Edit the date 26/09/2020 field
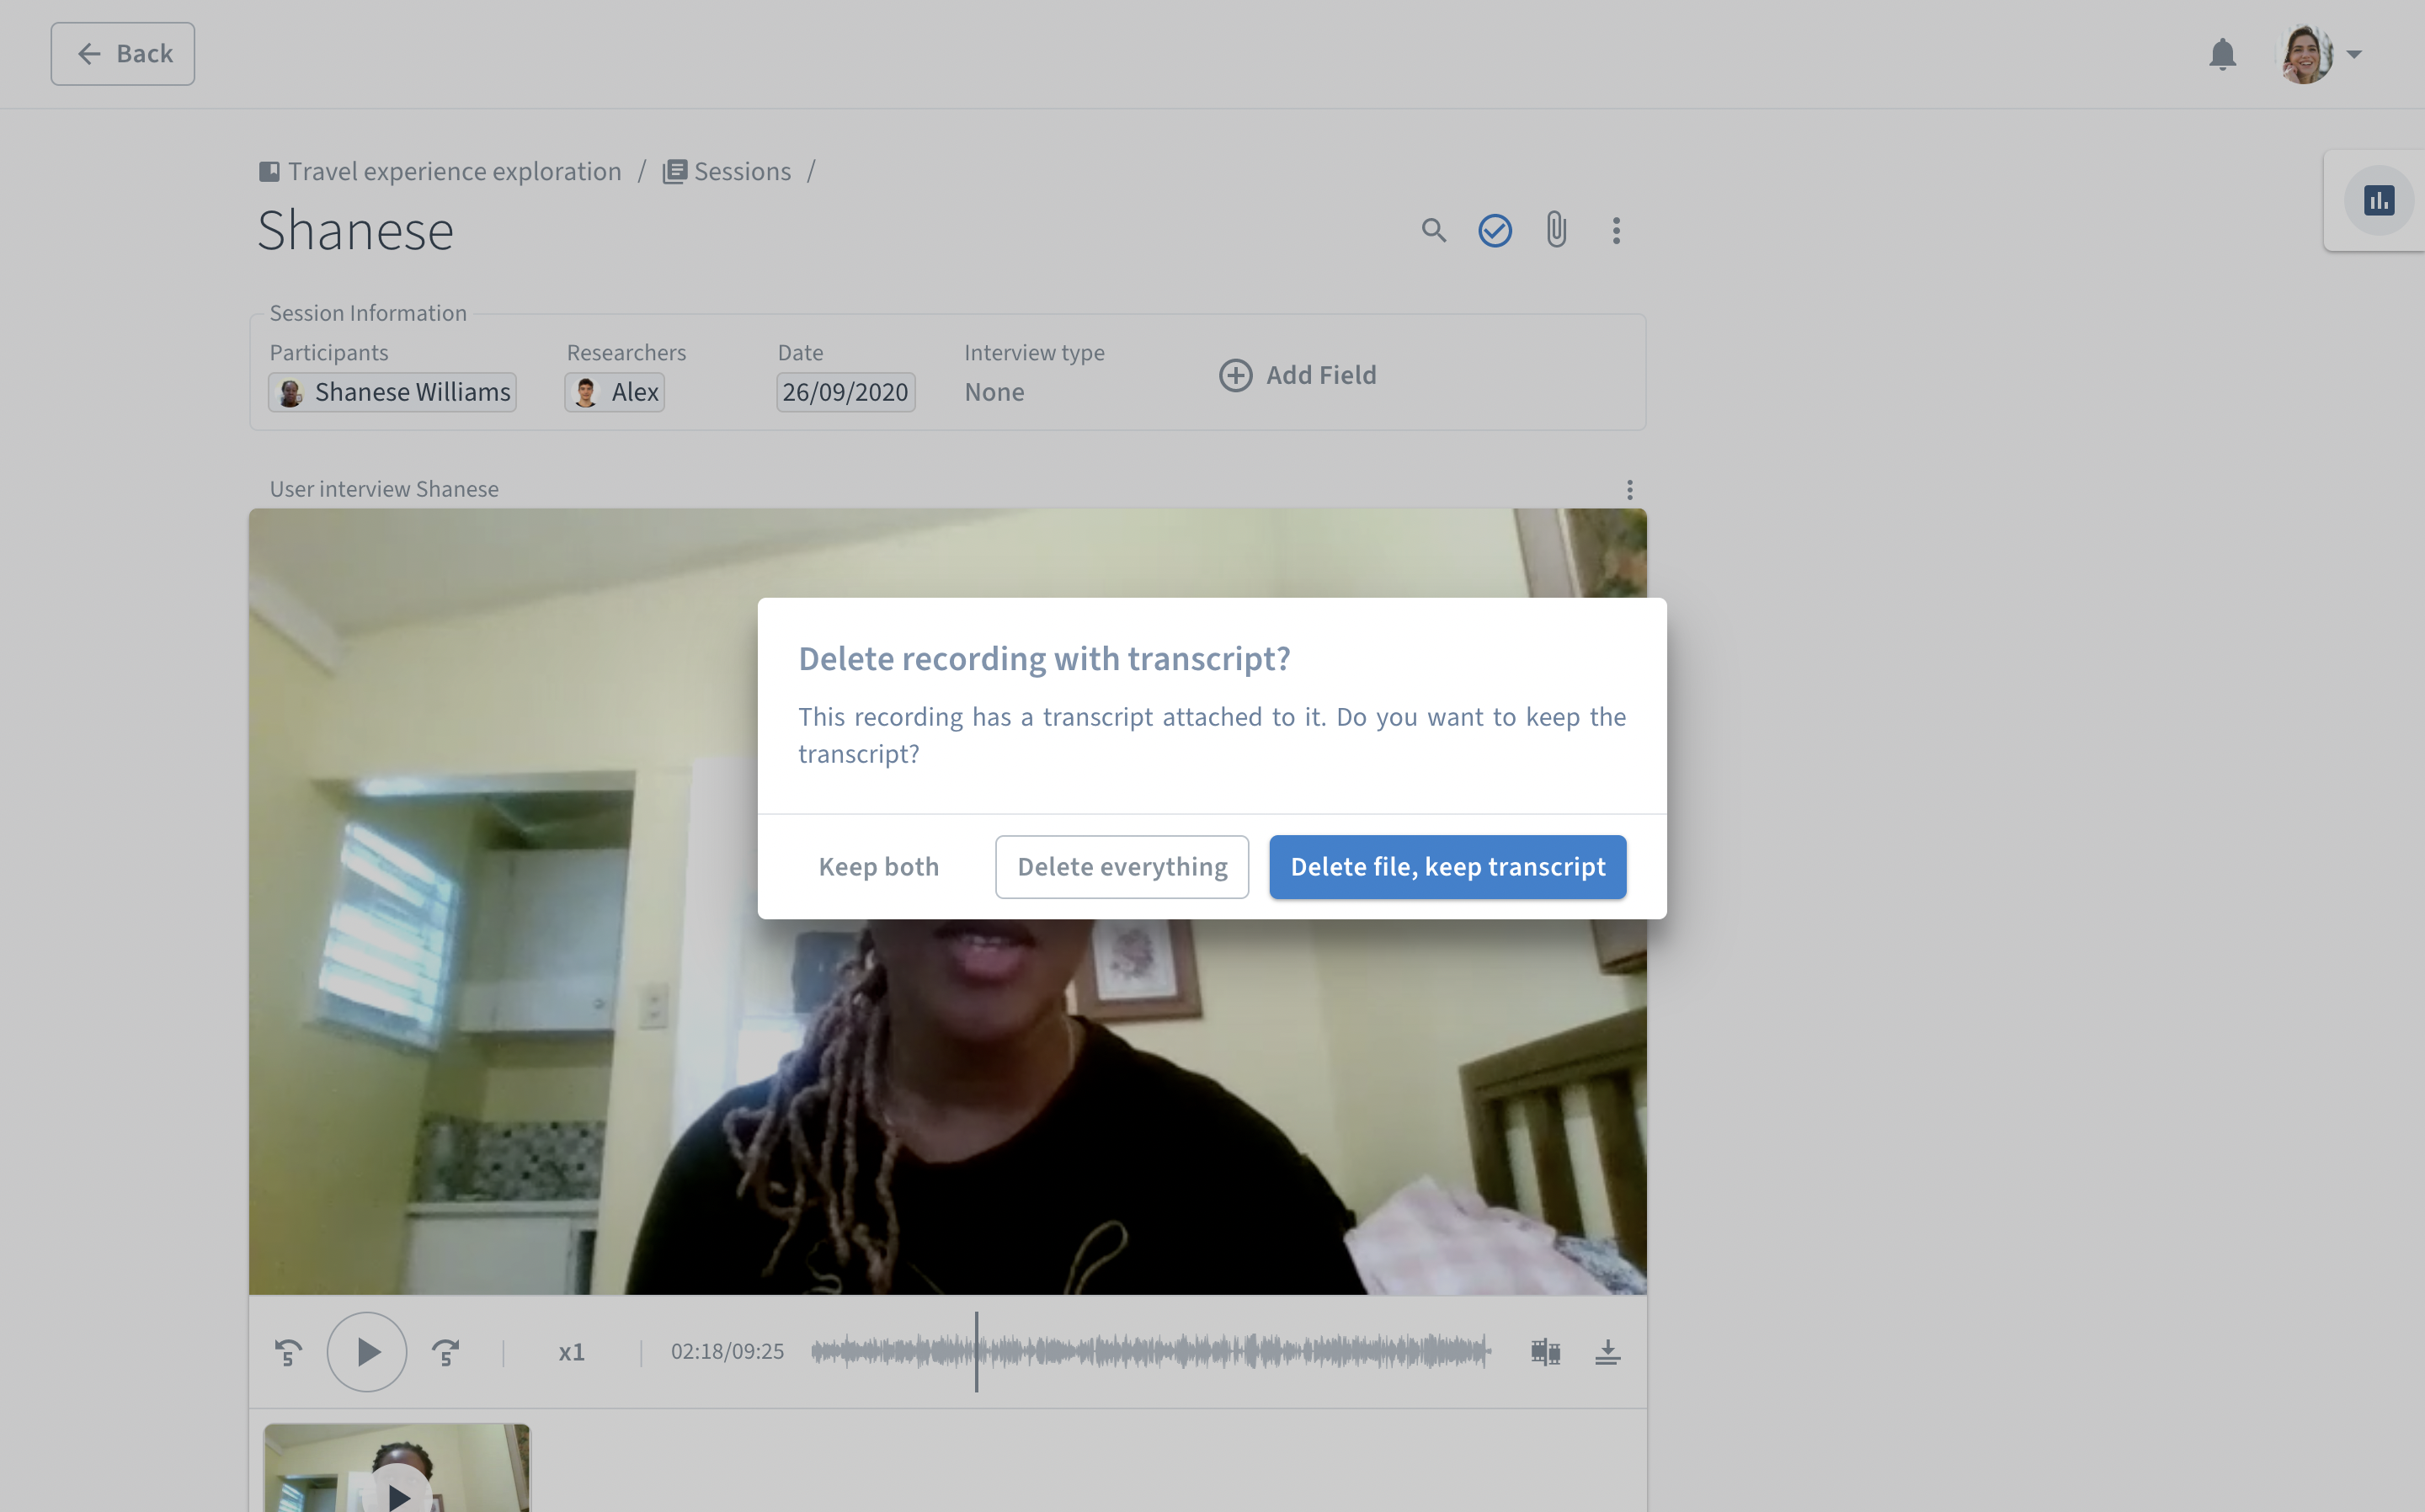The height and width of the screenshot is (1512, 2425). pos(845,392)
